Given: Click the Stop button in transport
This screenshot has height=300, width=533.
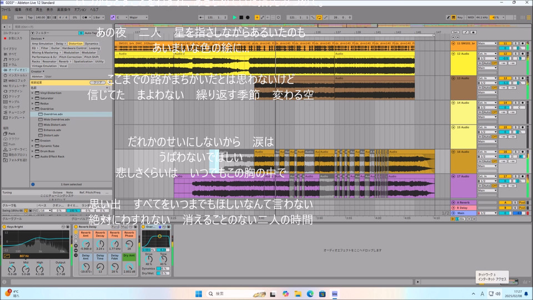Looking at the screenshot, I should [x=241, y=18].
